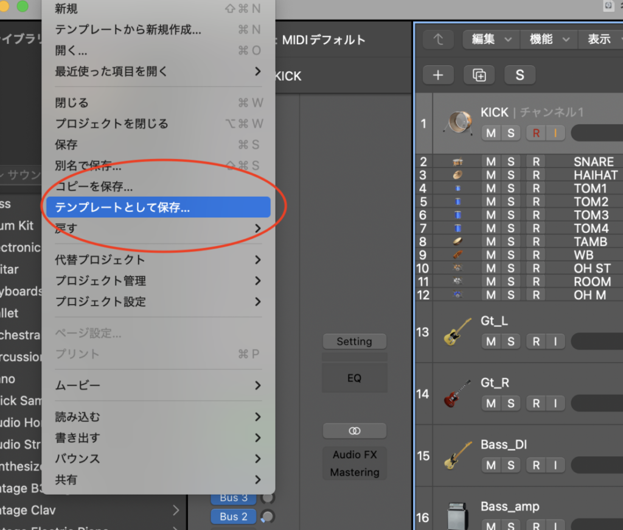Open the EQ panel

pyautogui.click(x=355, y=378)
